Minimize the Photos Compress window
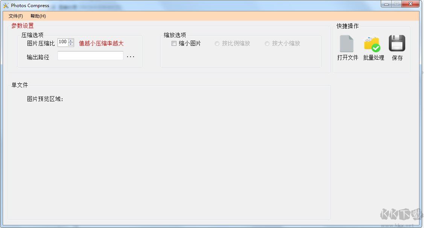The image size is (424, 228). (386, 4)
